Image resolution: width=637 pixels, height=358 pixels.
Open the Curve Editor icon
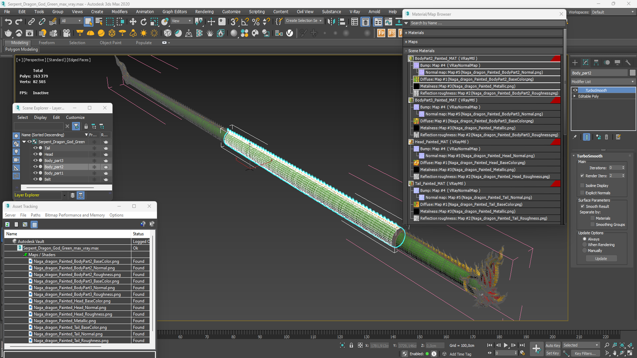click(x=388, y=22)
